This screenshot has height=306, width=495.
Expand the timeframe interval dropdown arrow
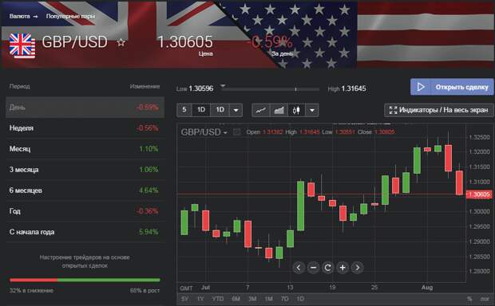pos(236,110)
